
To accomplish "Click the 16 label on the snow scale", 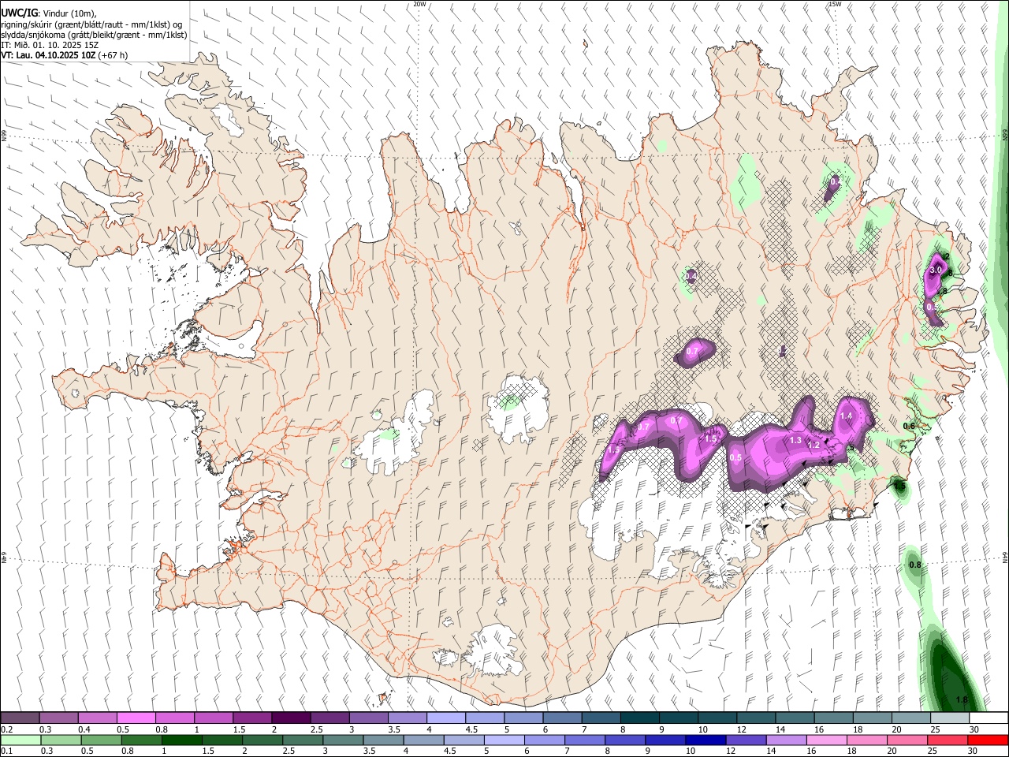I will 818,729.
